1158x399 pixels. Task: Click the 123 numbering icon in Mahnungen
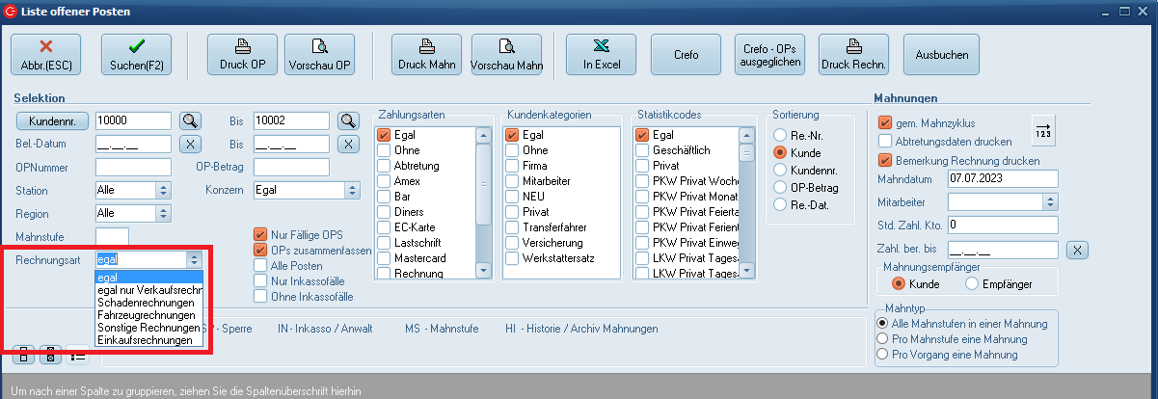pyautogui.click(x=1043, y=128)
